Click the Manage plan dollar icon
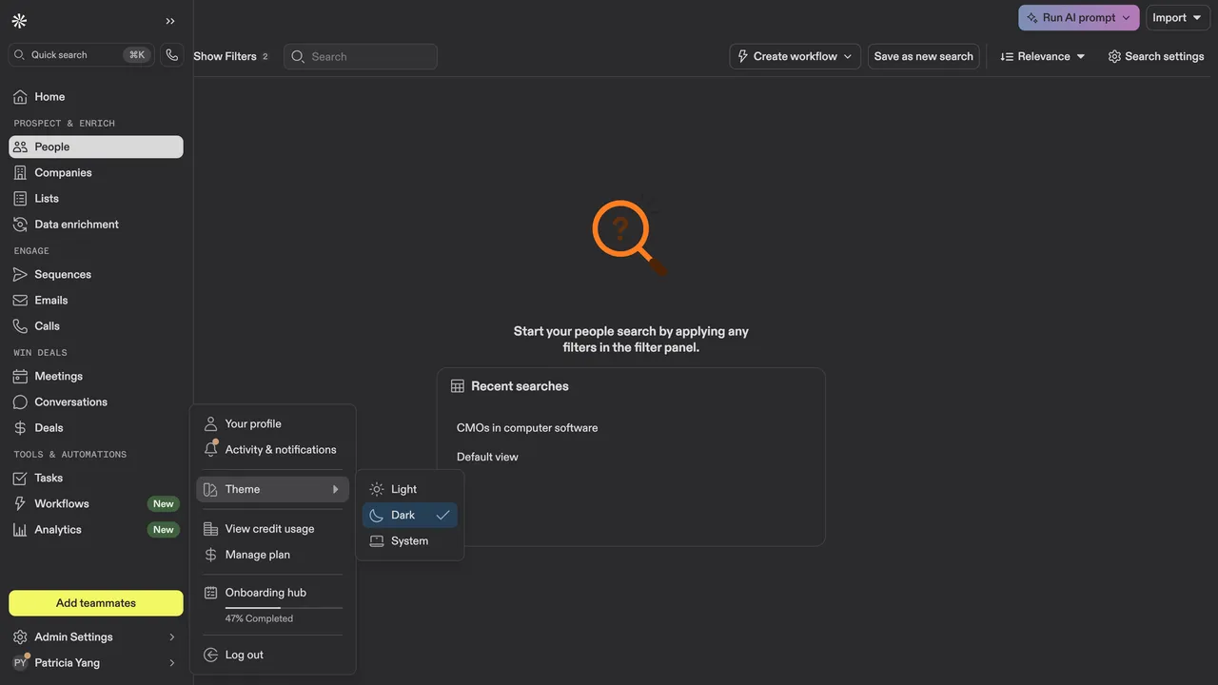1218x685 pixels. [211, 556]
